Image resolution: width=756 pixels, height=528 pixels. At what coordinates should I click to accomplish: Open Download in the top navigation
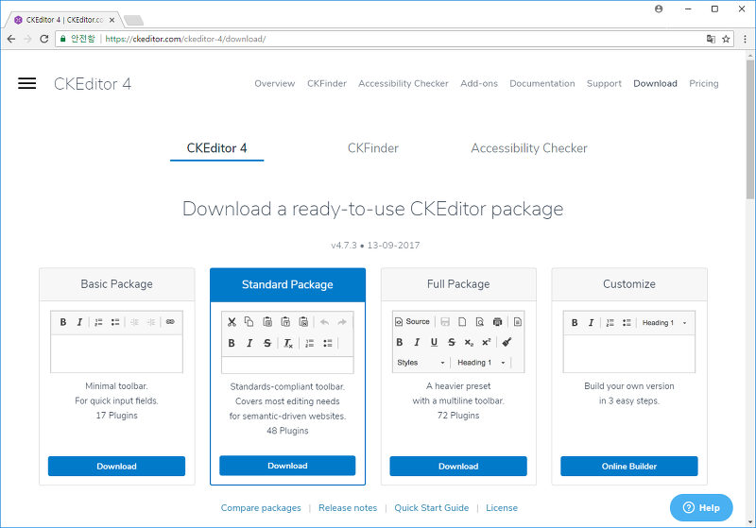click(655, 83)
